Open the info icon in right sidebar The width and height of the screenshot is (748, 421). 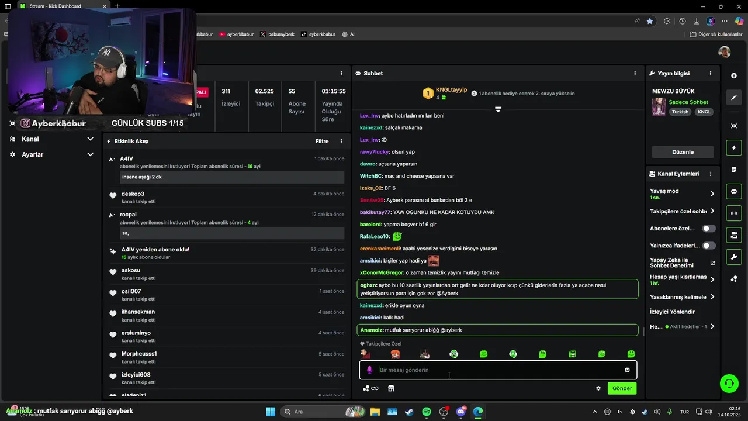coord(734,75)
